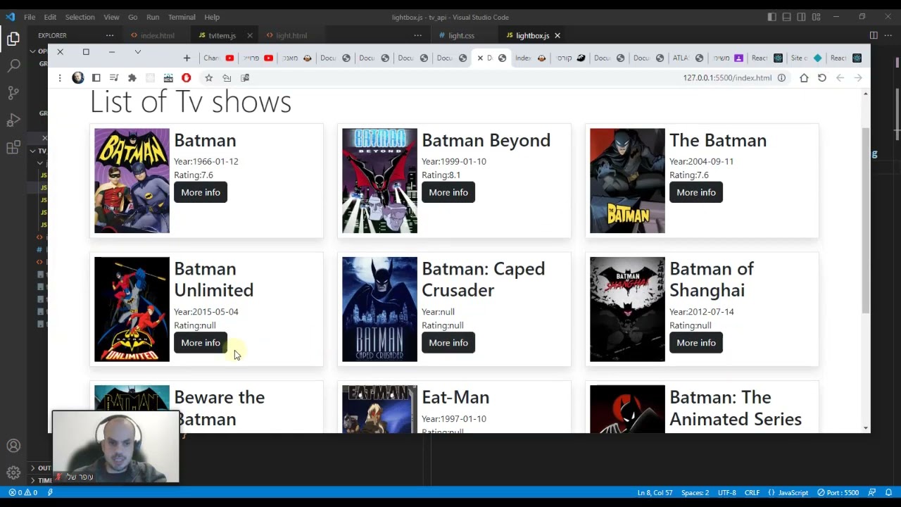Open more actions ellipsis of right editor group
The image size is (901, 507).
click(888, 35)
